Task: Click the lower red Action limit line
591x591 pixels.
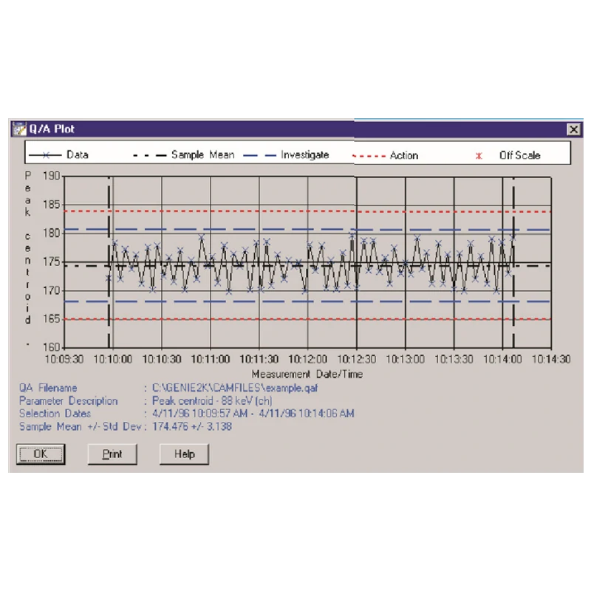Action: point(307,319)
